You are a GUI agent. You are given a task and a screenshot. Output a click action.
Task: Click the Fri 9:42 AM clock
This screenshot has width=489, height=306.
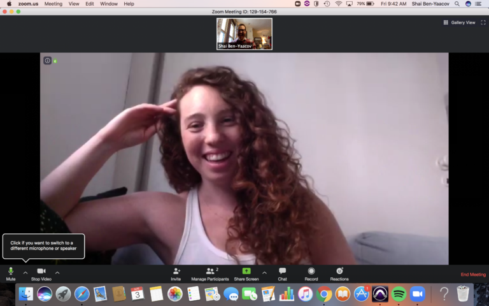[x=393, y=4]
